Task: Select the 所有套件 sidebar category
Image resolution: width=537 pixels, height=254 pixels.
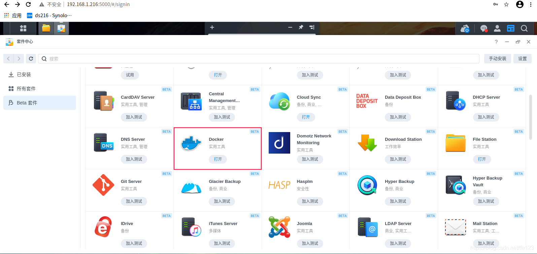Action: click(x=26, y=89)
